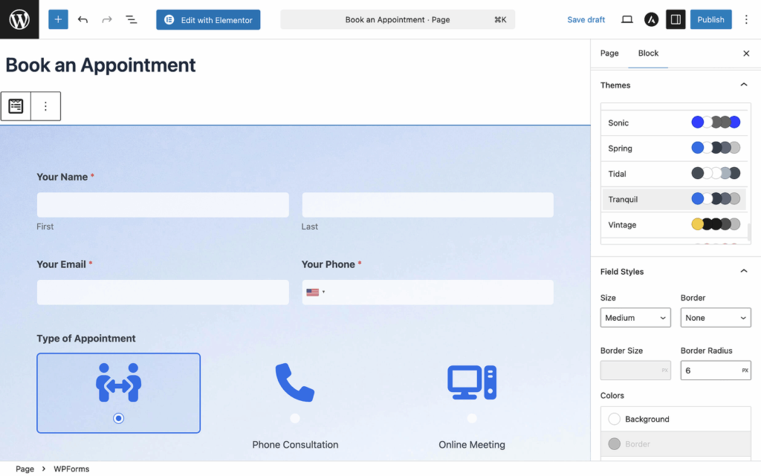Click the Save draft link
Screen dimensions: 761x476
[x=586, y=19]
